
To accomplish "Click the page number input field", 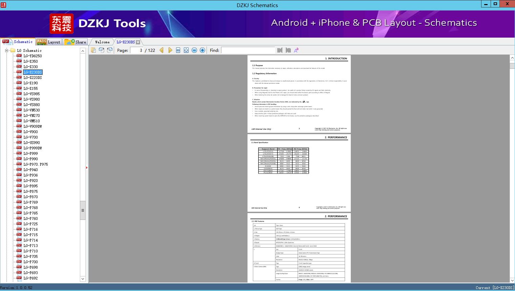I will coord(137,50).
